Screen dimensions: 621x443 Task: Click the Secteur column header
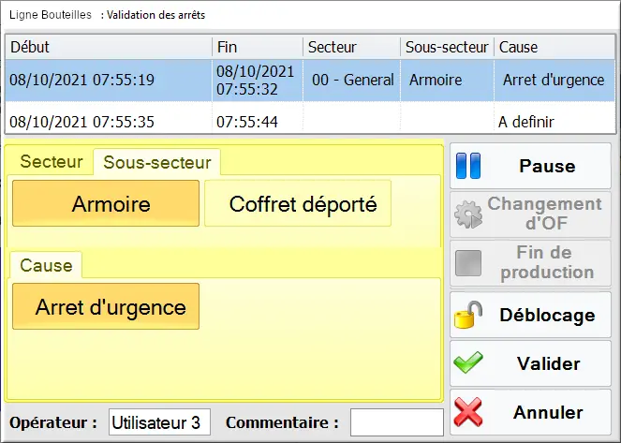351,47
